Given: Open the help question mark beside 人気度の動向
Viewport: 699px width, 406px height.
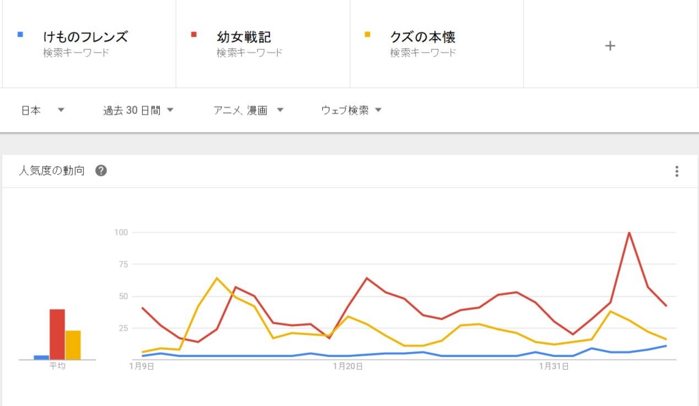Looking at the screenshot, I should 101,170.
